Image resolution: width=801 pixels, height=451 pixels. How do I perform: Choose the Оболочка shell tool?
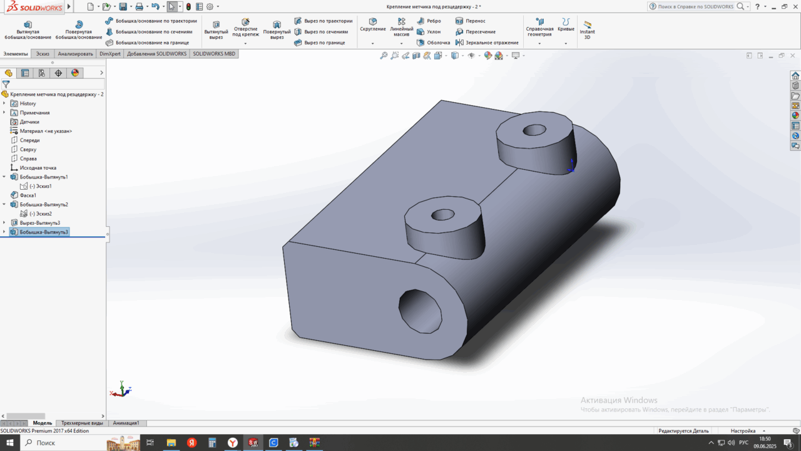[x=434, y=43]
